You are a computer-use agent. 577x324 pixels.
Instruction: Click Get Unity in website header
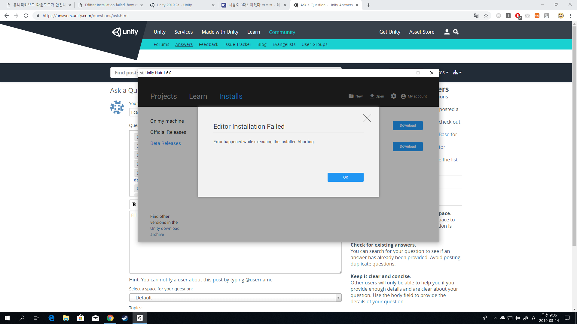point(390,32)
